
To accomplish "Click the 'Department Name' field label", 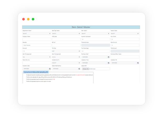I will pyautogui.click(x=27, y=31).
